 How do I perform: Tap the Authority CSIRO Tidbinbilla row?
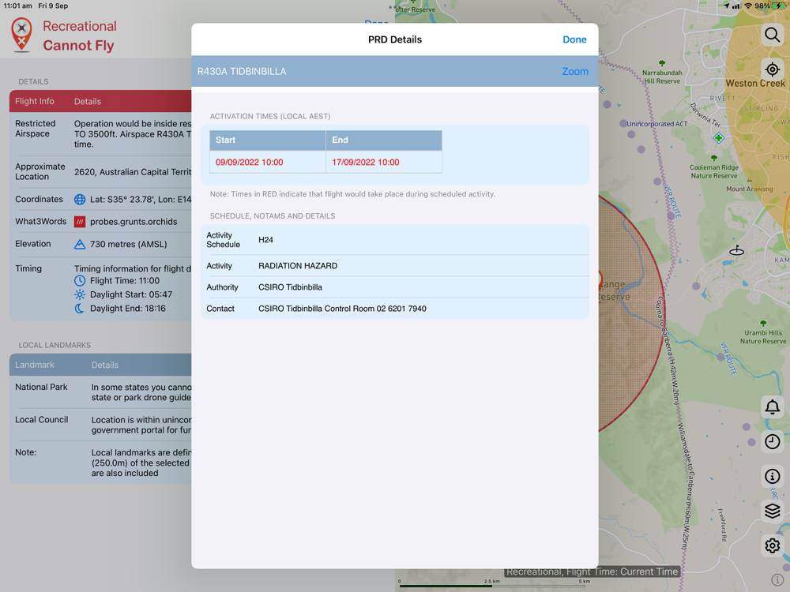pos(395,287)
